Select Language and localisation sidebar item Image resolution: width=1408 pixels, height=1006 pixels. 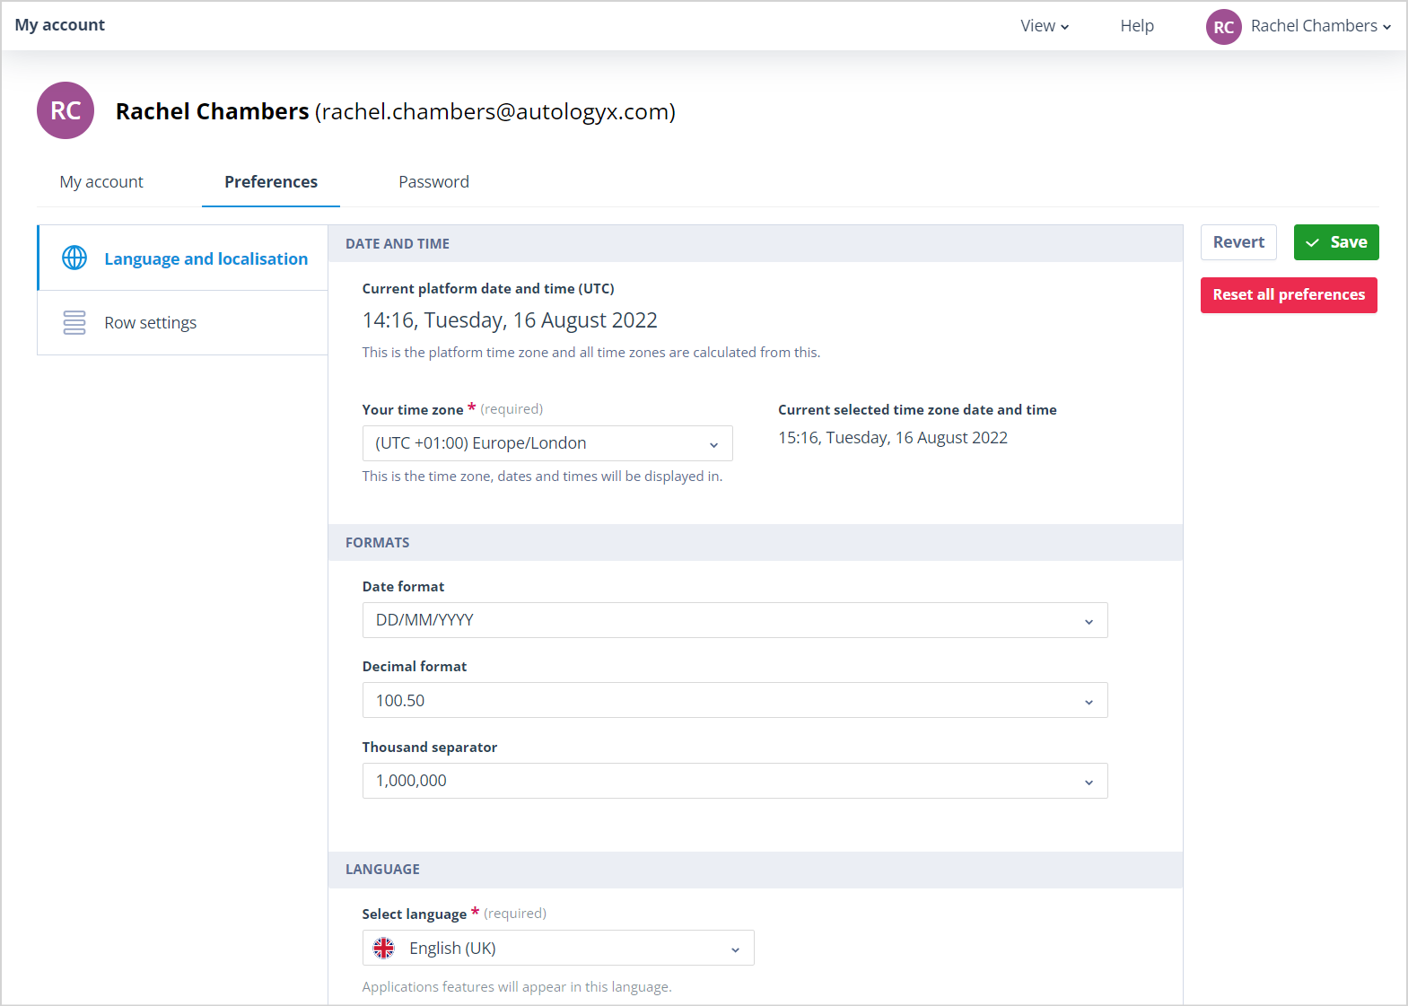182,258
